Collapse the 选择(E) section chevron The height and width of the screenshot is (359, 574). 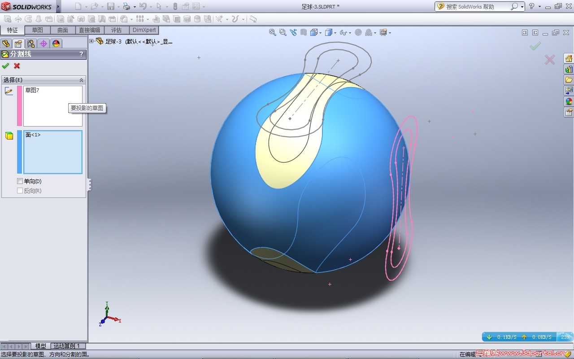81,80
